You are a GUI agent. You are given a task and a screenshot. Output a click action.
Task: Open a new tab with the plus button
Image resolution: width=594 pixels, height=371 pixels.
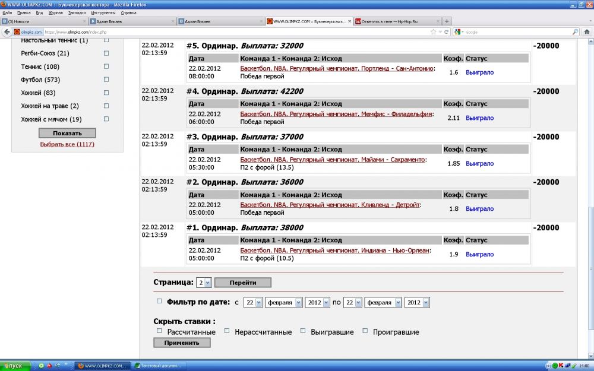click(x=447, y=21)
